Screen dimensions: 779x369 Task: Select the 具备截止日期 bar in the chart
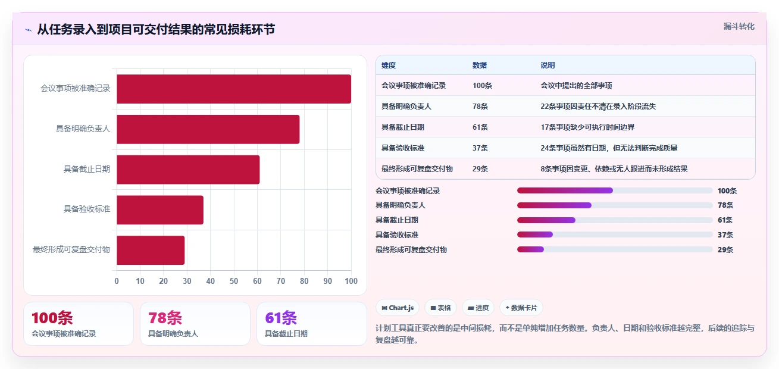[x=188, y=170]
